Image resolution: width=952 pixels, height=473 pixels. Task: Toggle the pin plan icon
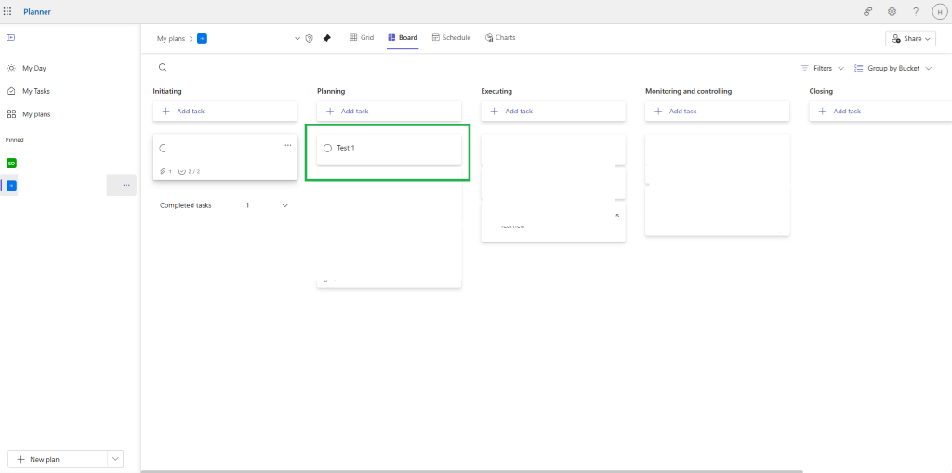326,38
